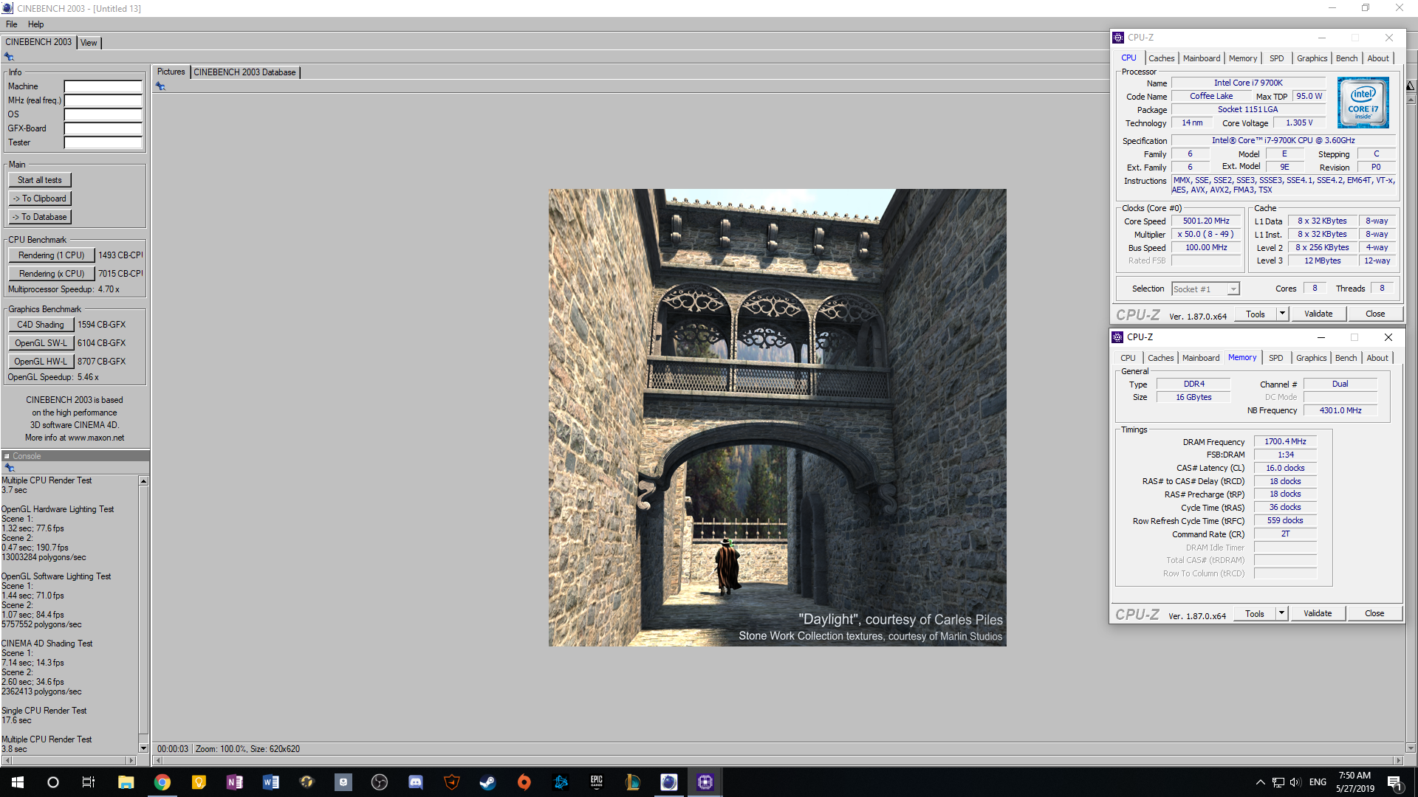The height and width of the screenshot is (797, 1418).
Task: Open the File menu in CINEBENCH
Action: [x=11, y=24]
